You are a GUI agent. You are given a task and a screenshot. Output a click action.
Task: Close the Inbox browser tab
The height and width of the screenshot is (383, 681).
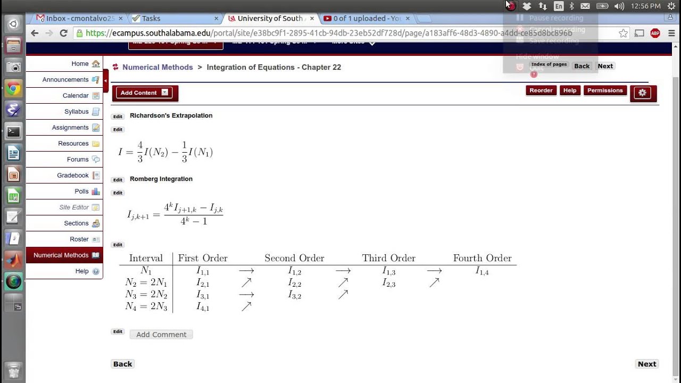pos(121,18)
